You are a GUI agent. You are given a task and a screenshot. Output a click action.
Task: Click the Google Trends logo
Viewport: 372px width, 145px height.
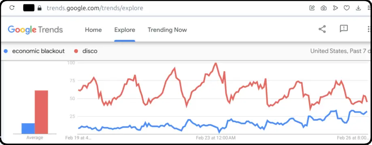coord(35,30)
